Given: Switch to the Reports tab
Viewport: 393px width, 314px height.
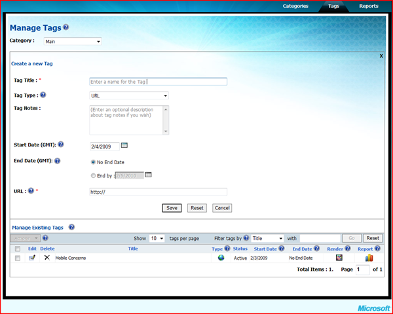Looking at the screenshot, I should (x=369, y=6).
